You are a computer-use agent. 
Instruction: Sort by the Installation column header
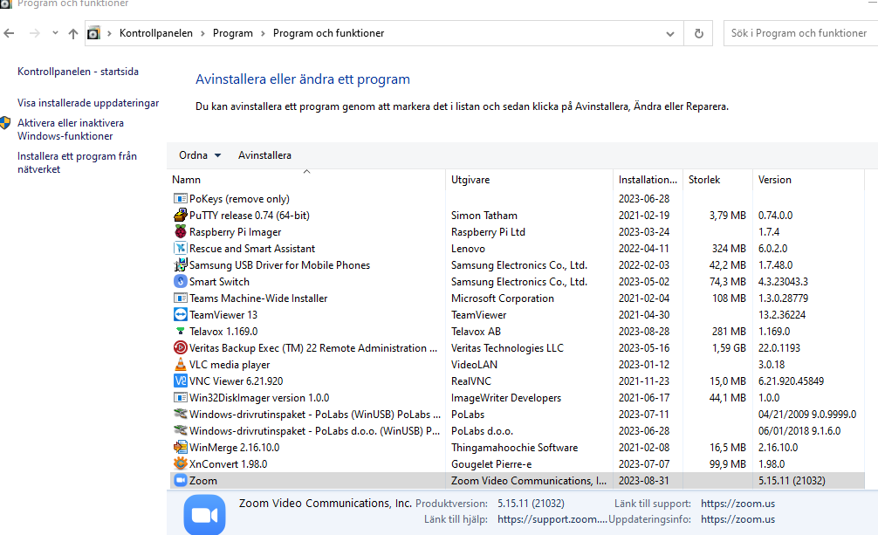click(x=648, y=180)
